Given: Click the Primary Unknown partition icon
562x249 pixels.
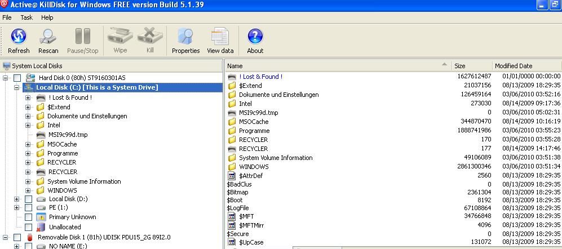Looking at the screenshot, I should pos(41,217).
